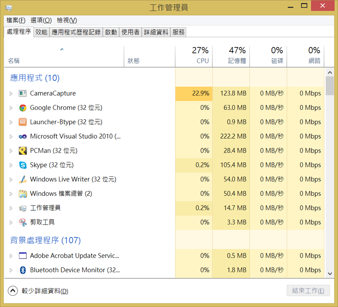Expand the Launcher-Btype process group
This screenshot has width=338, height=307.
point(11,122)
